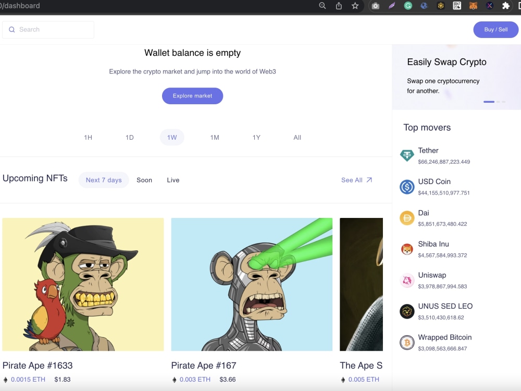Open the blue globe extension
The image size is (521, 391).
click(424, 6)
